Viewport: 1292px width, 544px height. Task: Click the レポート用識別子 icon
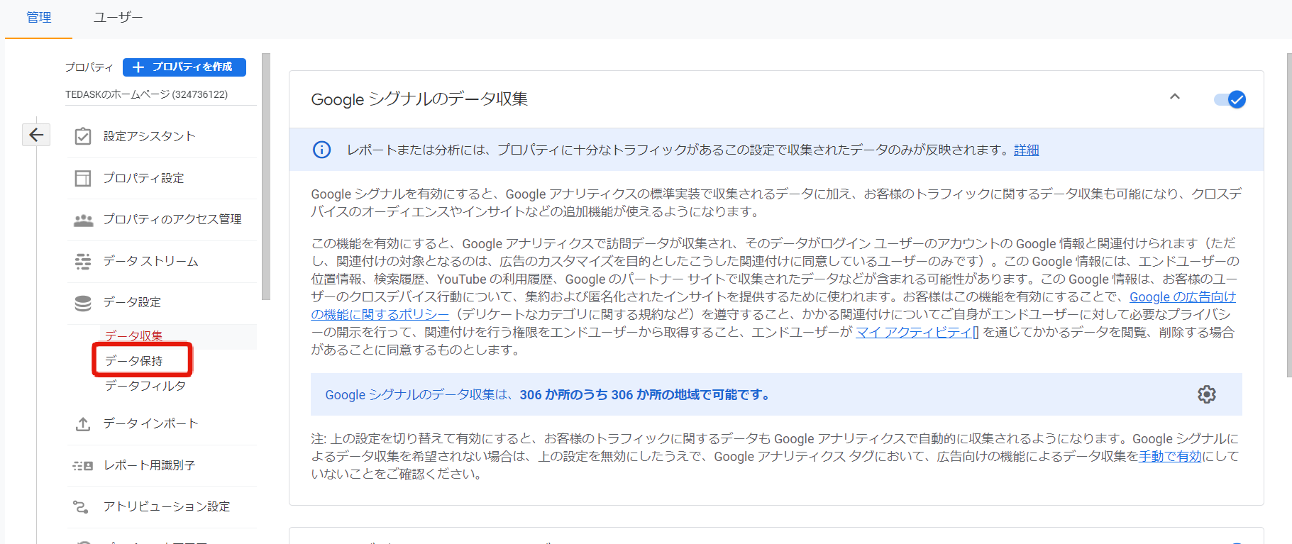click(x=83, y=466)
